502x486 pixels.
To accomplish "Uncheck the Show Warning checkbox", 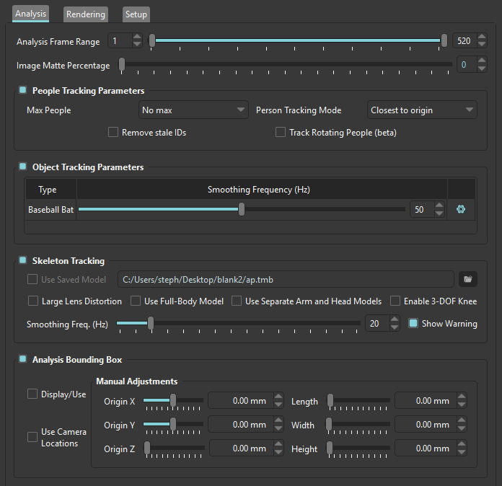I will click(413, 324).
